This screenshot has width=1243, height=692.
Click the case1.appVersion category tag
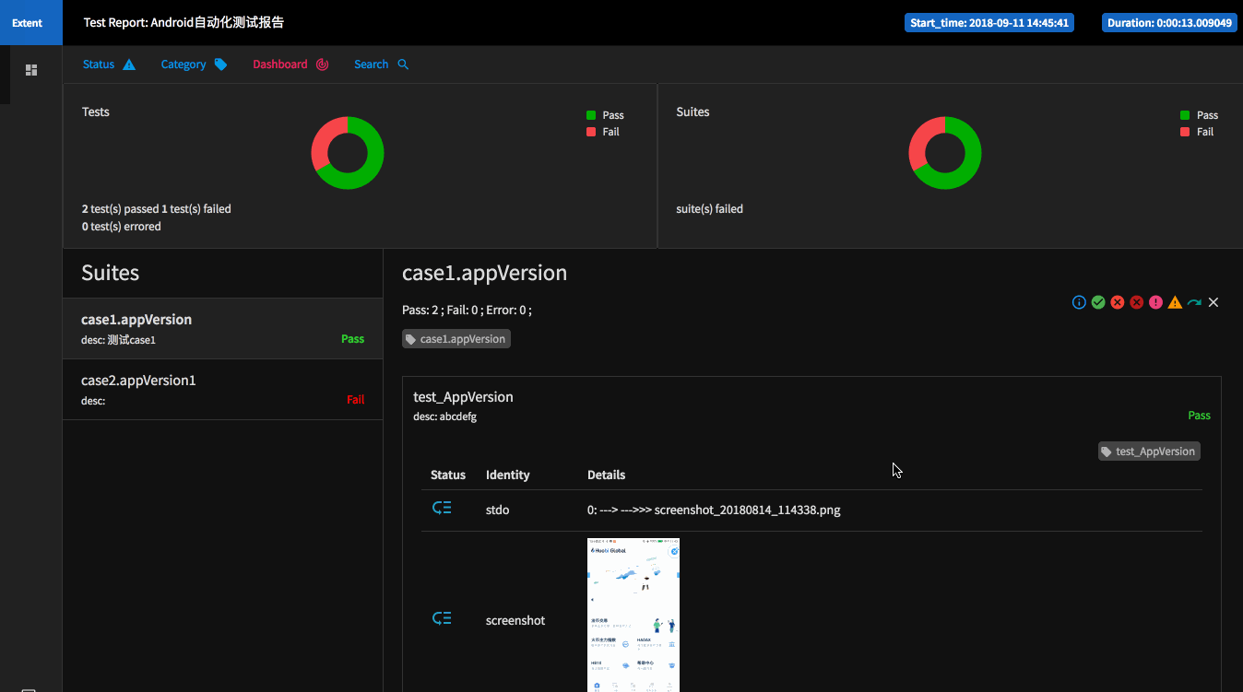pos(456,338)
